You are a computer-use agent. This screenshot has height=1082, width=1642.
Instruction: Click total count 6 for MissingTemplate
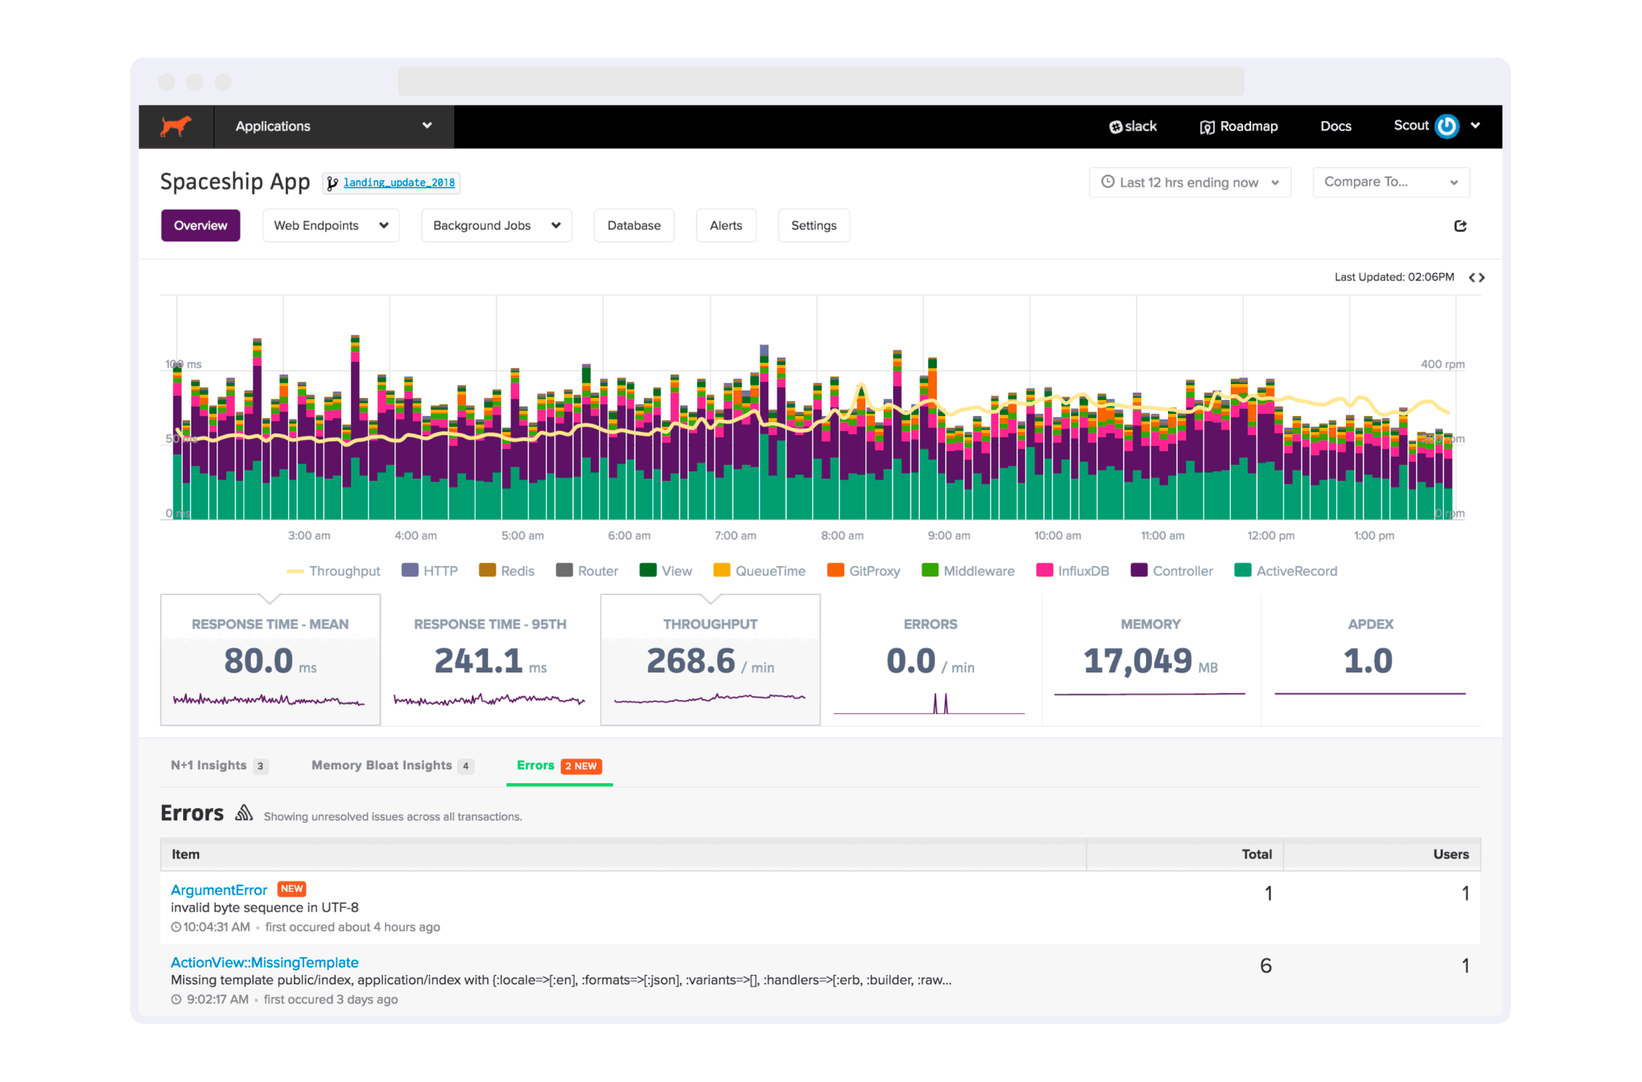click(x=1266, y=966)
